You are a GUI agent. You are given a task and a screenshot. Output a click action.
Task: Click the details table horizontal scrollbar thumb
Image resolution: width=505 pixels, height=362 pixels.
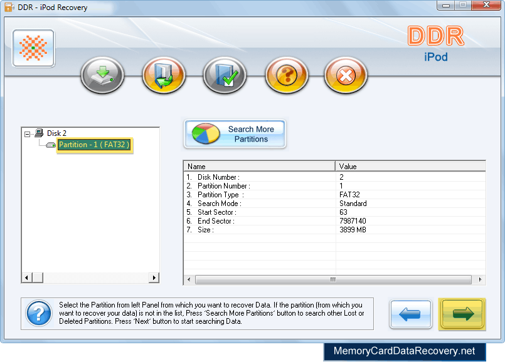(333, 280)
